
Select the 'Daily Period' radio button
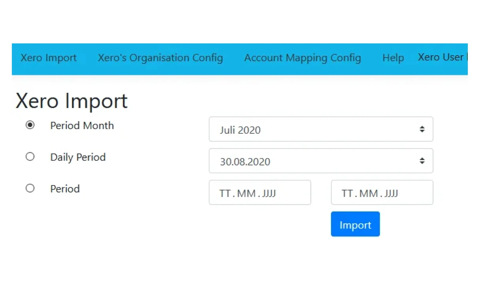(x=30, y=156)
